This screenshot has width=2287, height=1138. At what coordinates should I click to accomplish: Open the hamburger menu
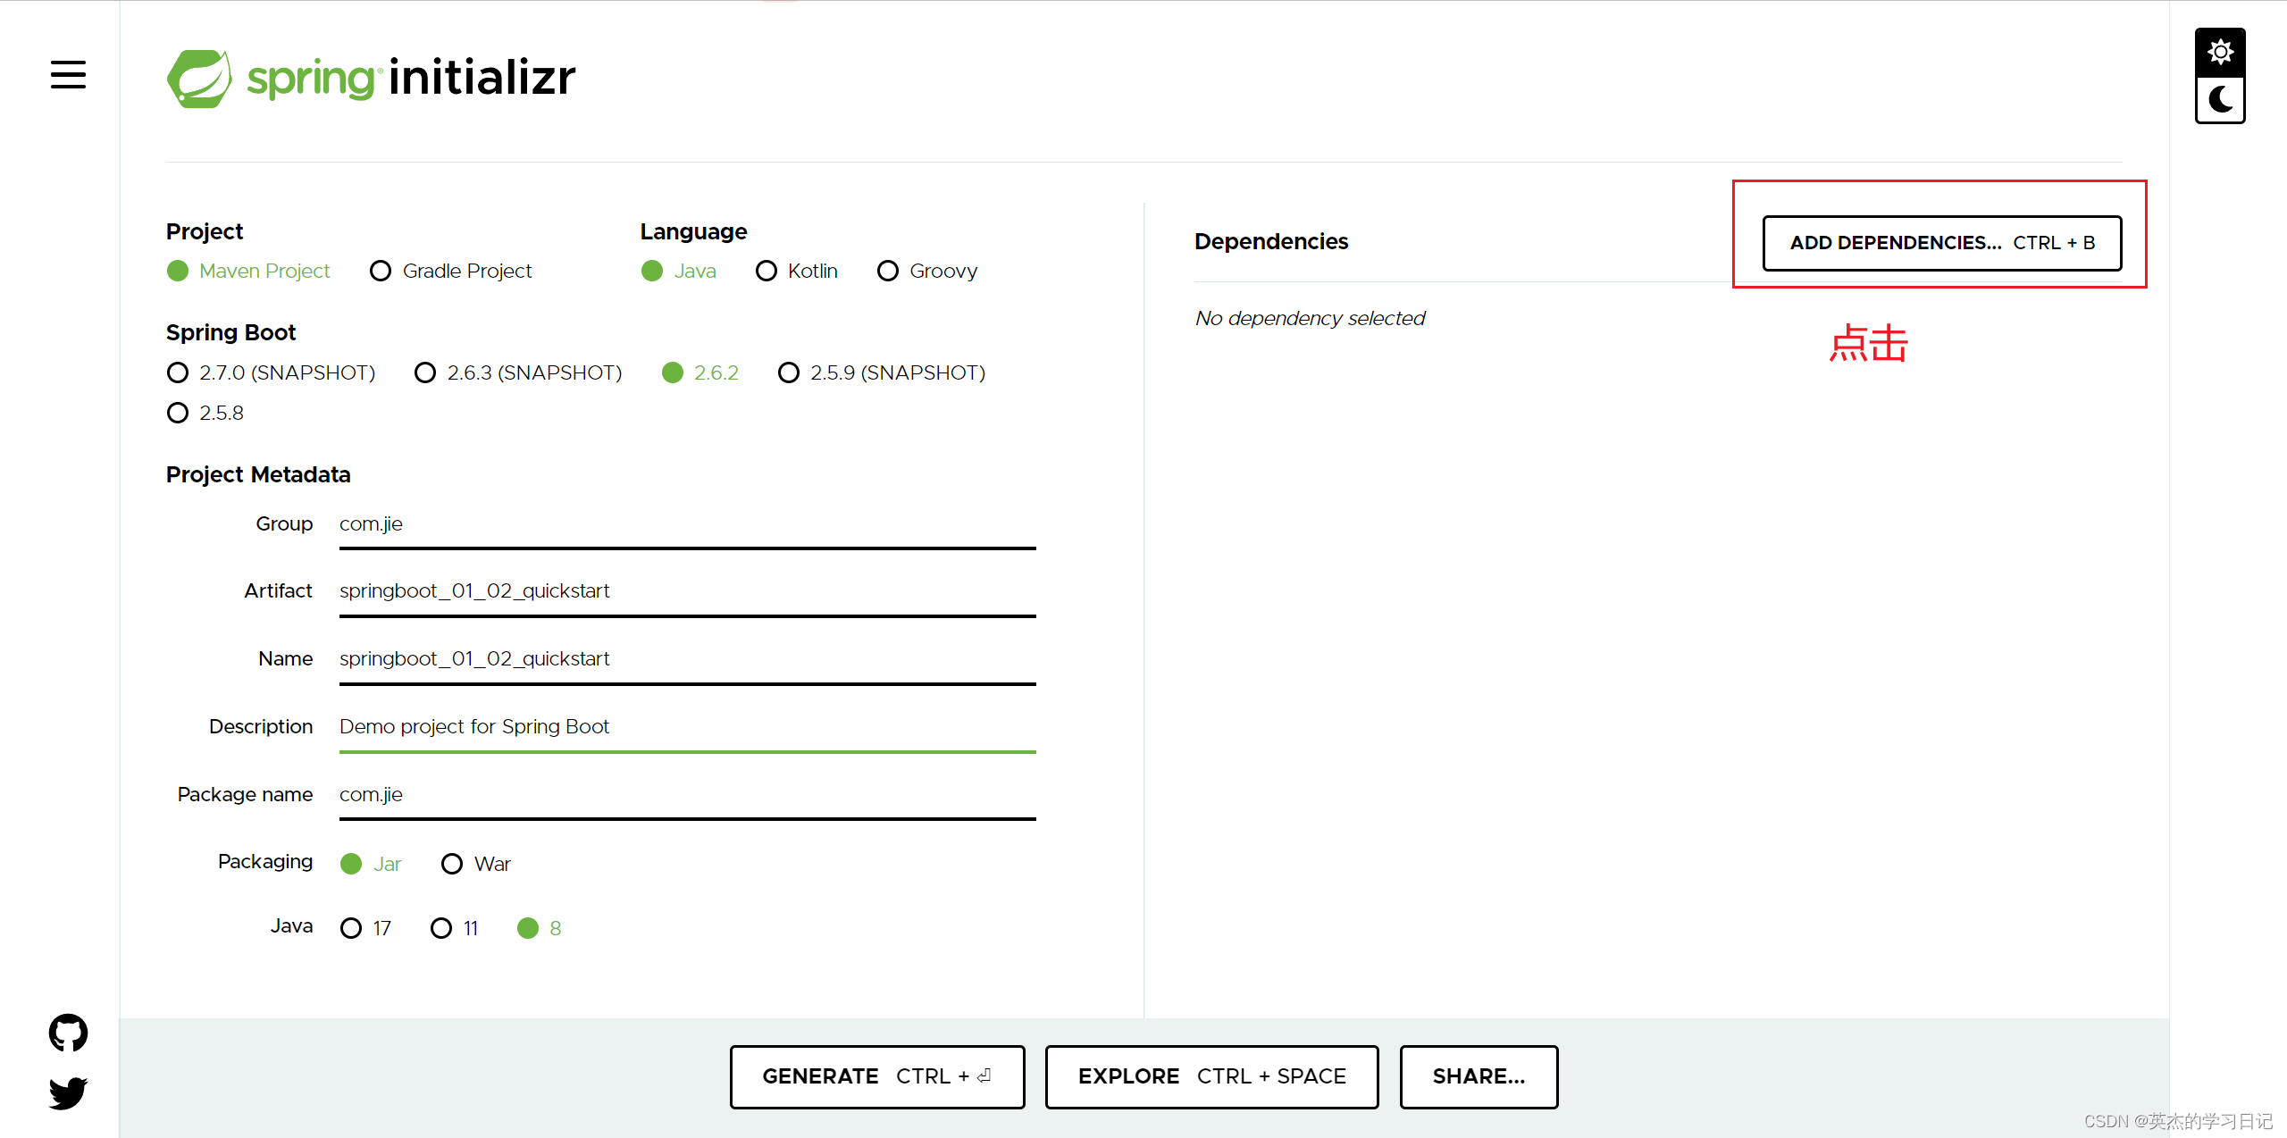68,75
